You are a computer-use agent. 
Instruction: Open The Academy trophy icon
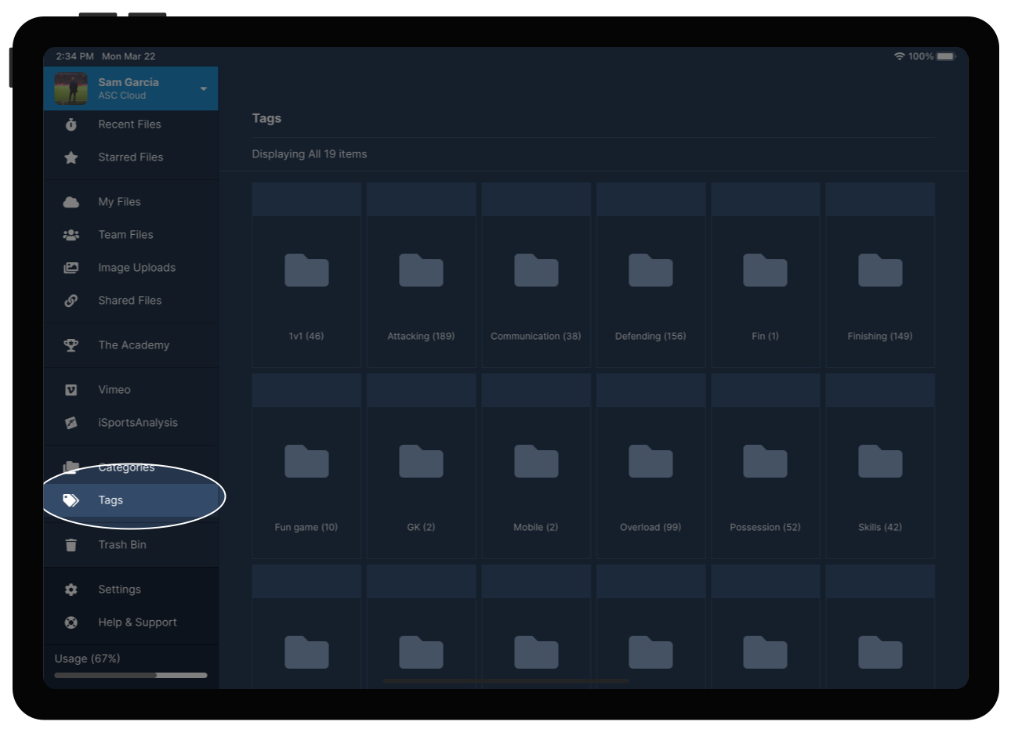[71, 345]
